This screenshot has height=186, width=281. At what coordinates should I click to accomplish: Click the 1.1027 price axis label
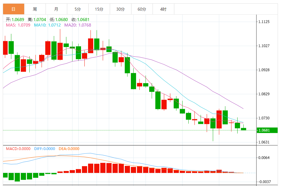click(x=264, y=46)
